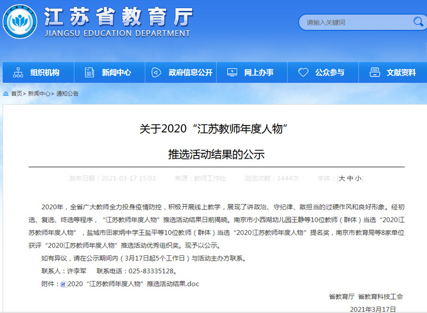
Task: Go to 通知公告 breadcrumb link
Action: point(67,93)
